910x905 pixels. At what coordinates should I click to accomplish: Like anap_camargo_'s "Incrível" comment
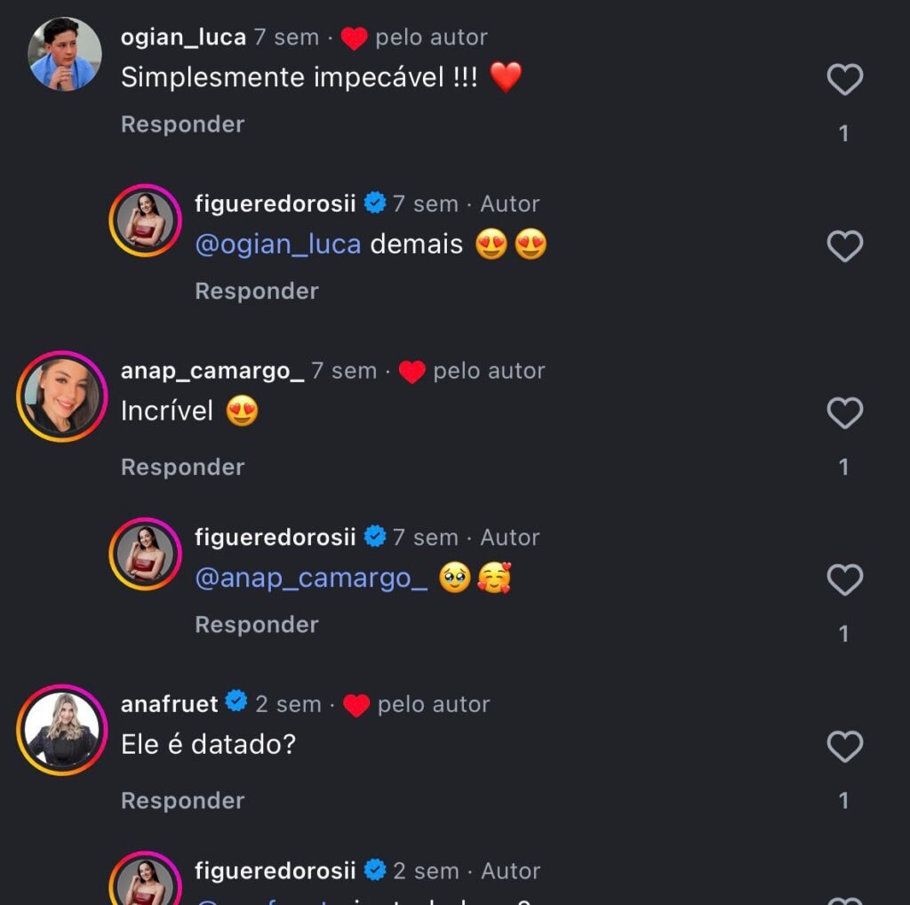point(844,413)
